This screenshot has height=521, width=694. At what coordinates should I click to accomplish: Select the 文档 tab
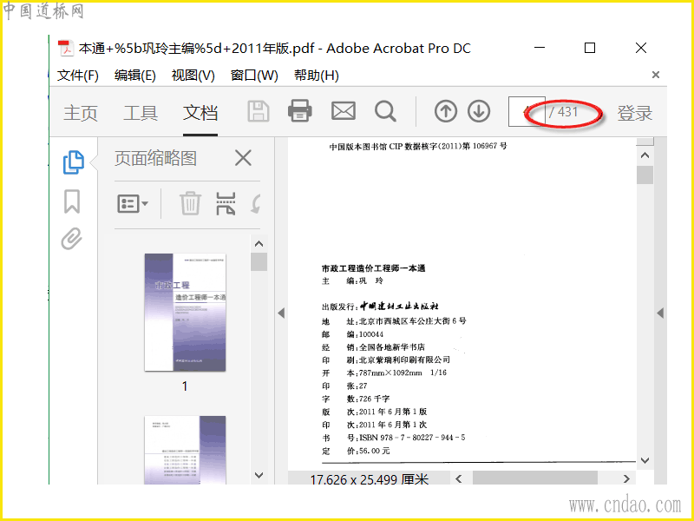(200, 113)
